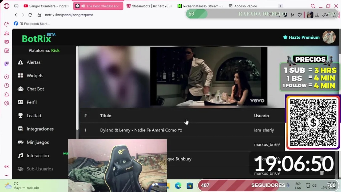The width and height of the screenshot is (341, 192).
Task: Click the gamepad icon beside Opera logo
Action: pos(16,6)
